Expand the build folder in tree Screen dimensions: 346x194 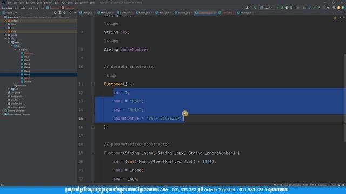[6, 31]
